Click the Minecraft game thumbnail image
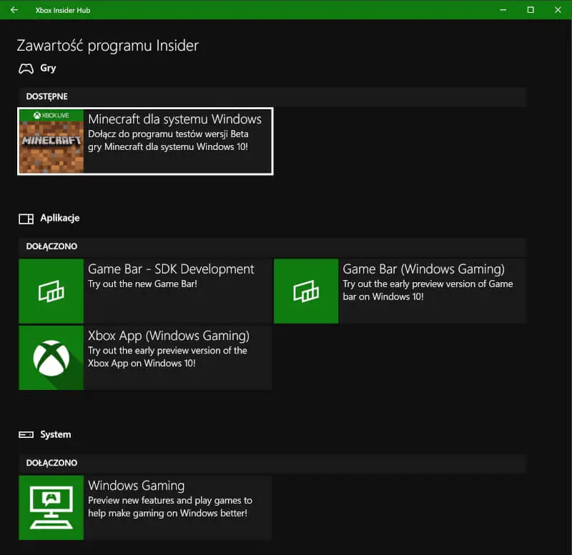The height and width of the screenshot is (555, 572). click(x=51, y=143)
